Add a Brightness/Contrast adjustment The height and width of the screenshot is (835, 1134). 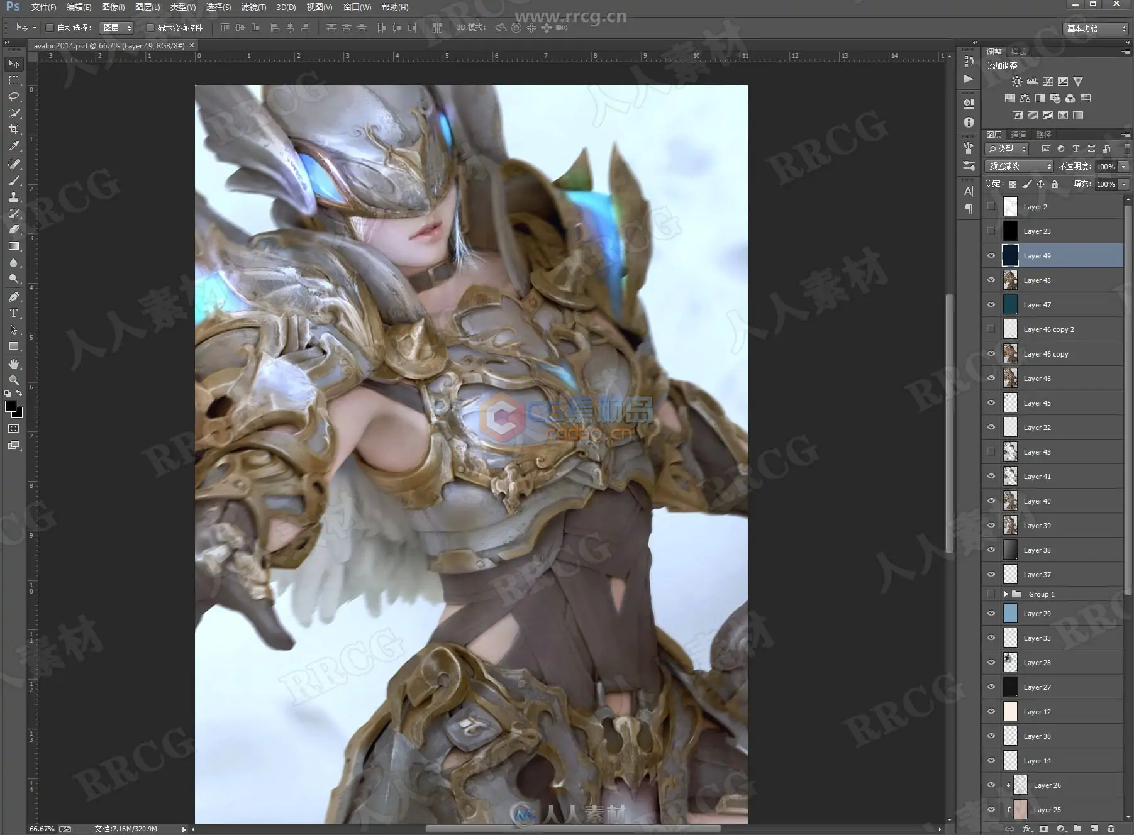(x=1017, y=81)
